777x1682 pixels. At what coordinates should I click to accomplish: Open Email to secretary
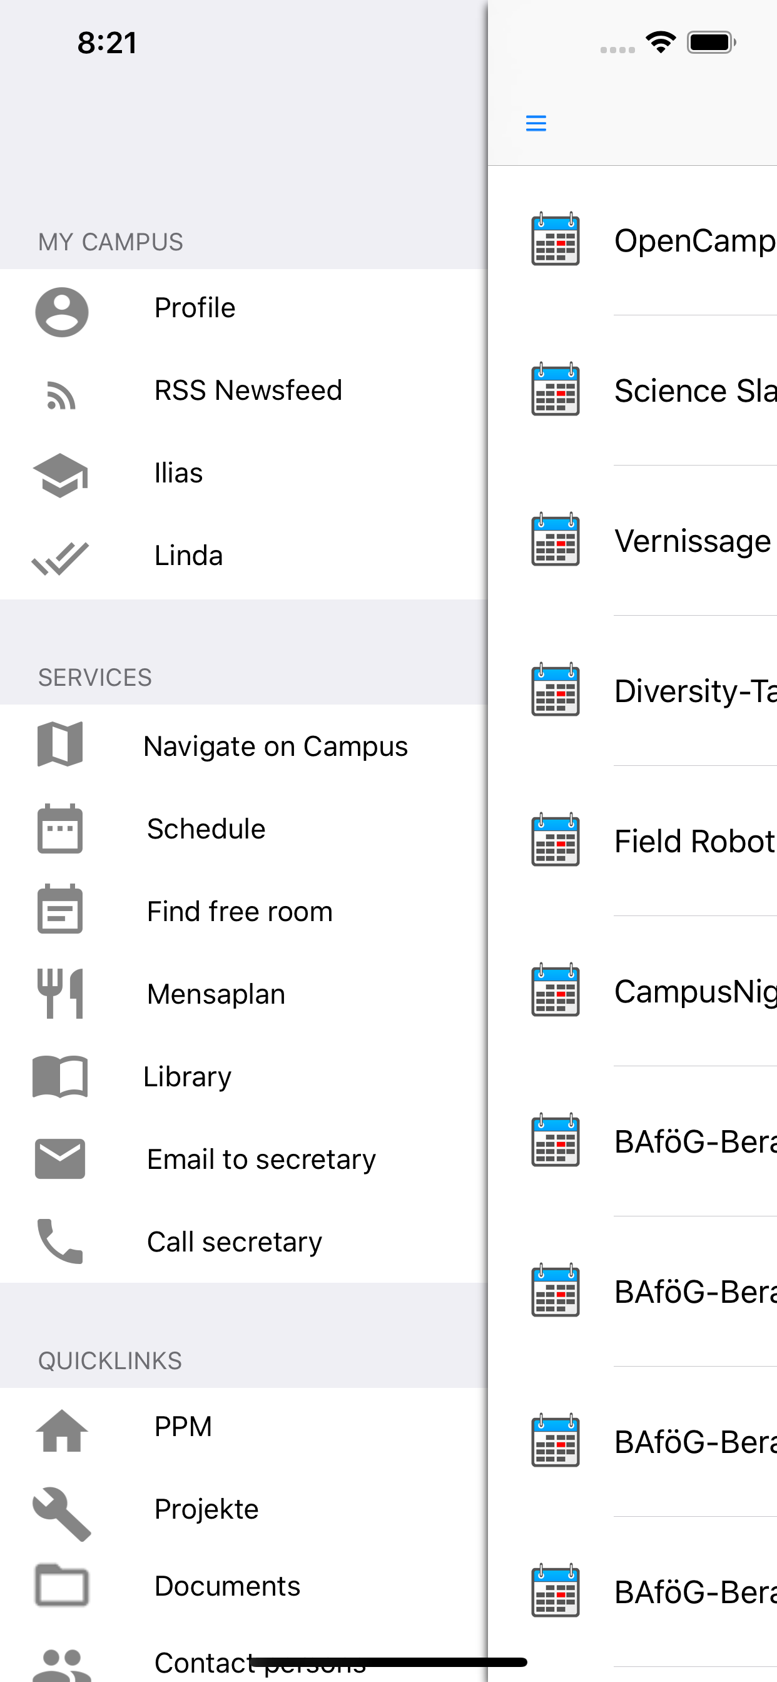243,1159
